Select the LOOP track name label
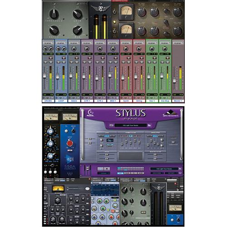 (x=61, y=101)
